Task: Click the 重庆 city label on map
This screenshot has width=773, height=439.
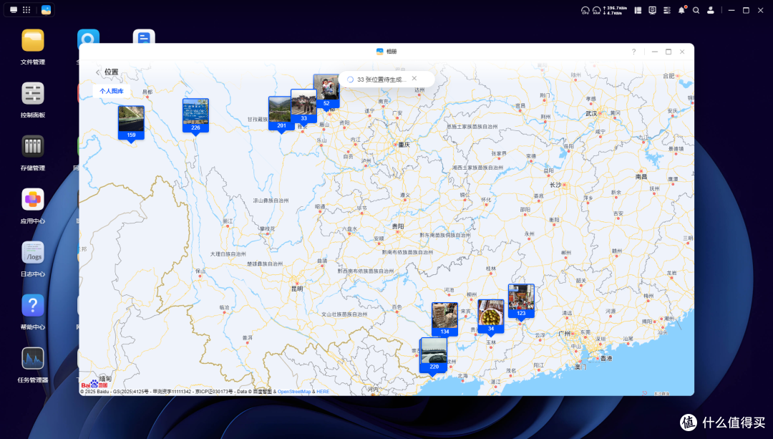Action: click(404, 145)
